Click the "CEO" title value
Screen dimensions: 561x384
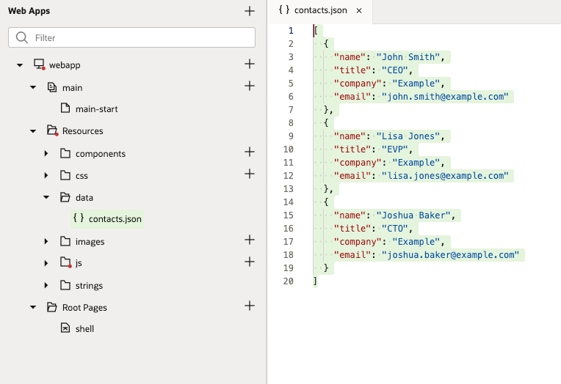[x=394, y=70]
